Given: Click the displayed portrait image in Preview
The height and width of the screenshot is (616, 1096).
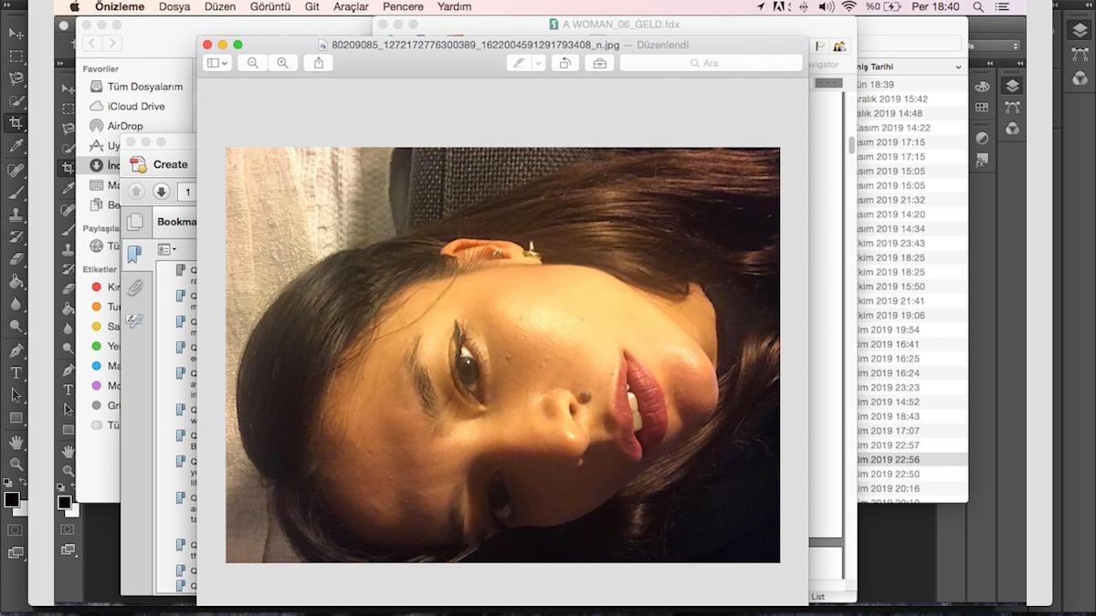Looking at the screenshot, I should click(502, 355).
